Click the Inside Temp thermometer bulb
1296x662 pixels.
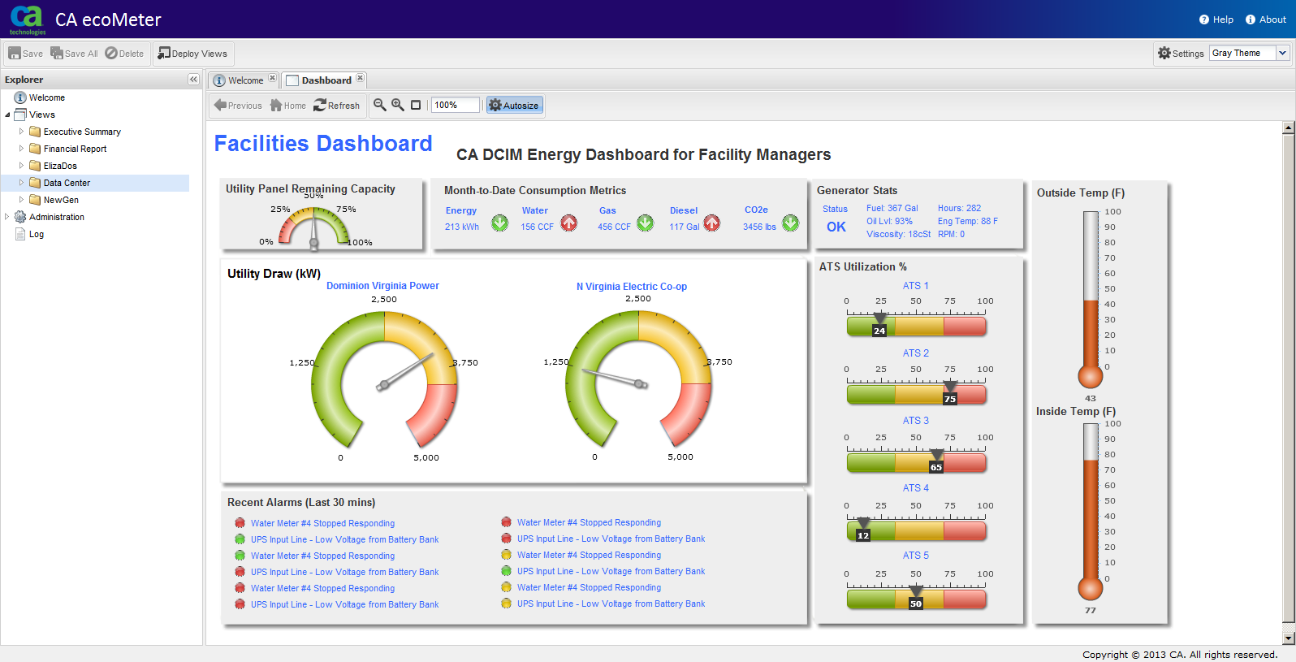(1091, 588)
